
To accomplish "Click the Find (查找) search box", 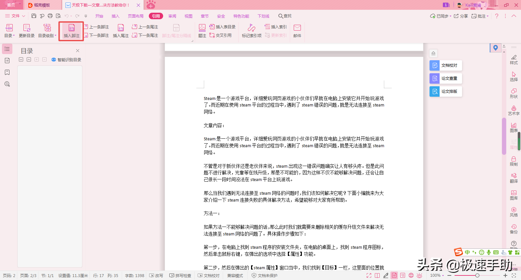I will coord(285,16).
